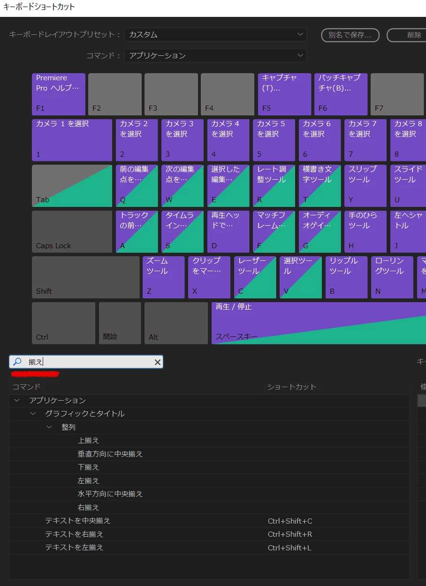The width and height of the screenshot is (426, 586).
Task: Click the Y key スリップツール
Action: [x=365, y=186]
